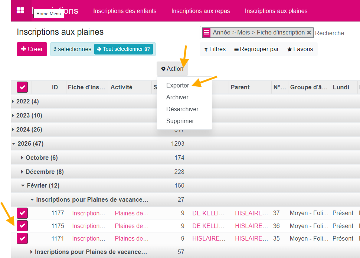
Task: Click the Créer button
Action: [x=32, y=49]
